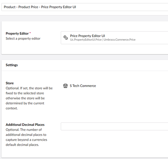The image size is (168, 159).
Task: Click the Property Editor label
Action: pyautogui.click(x=17, y=34)
